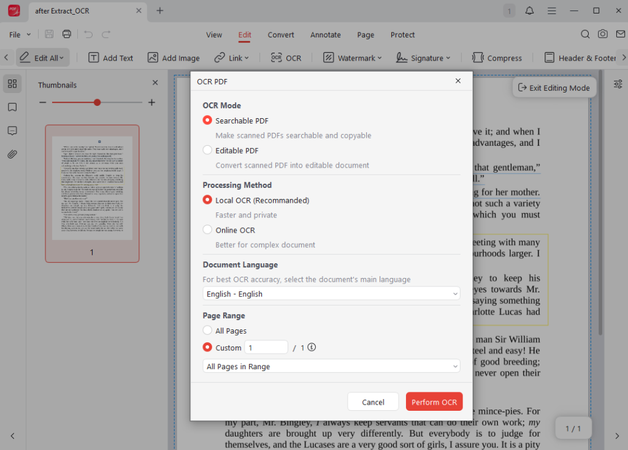This screenshot has height=450, width=628.
Task: Select Custom page range radio
Action: pos(207,347)
